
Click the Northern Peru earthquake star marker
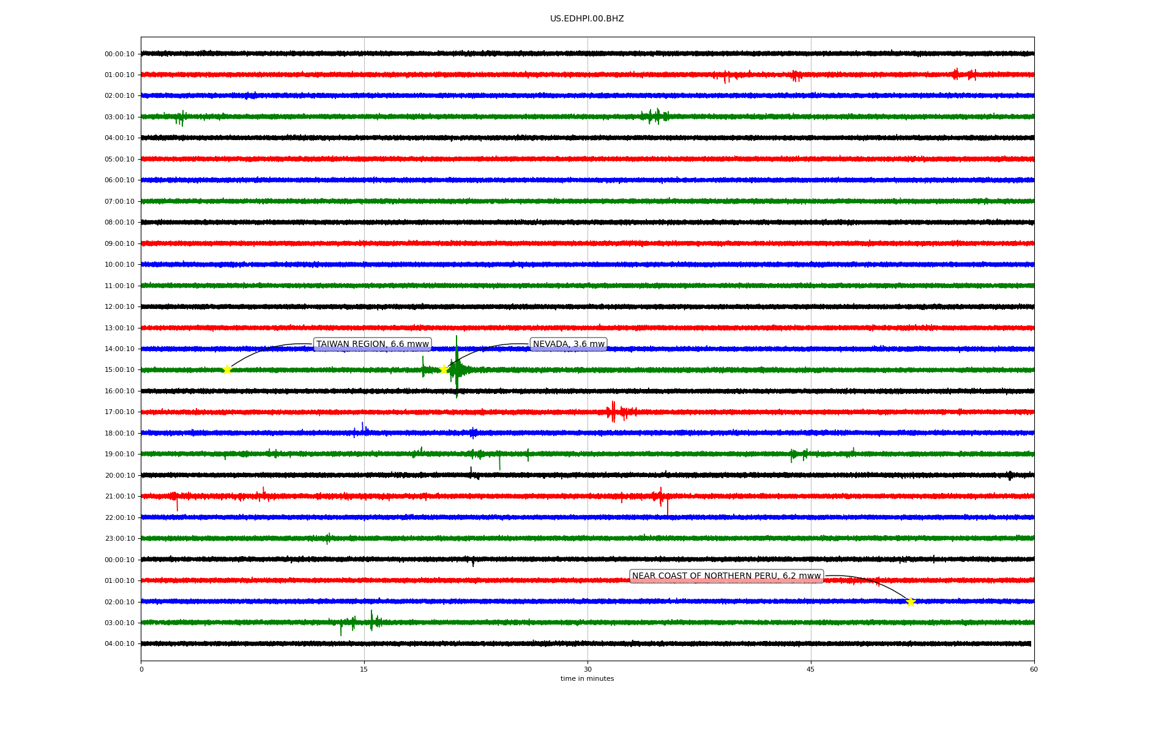[911, 602]
